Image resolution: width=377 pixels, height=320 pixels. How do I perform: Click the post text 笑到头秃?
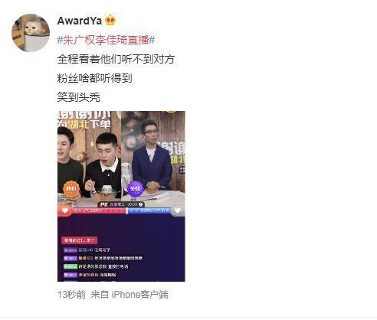tap(79, 97)
